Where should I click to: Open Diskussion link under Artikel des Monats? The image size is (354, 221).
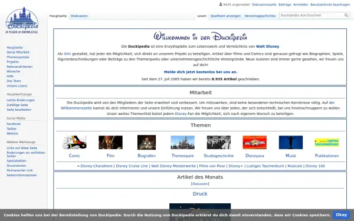[200, 184]
